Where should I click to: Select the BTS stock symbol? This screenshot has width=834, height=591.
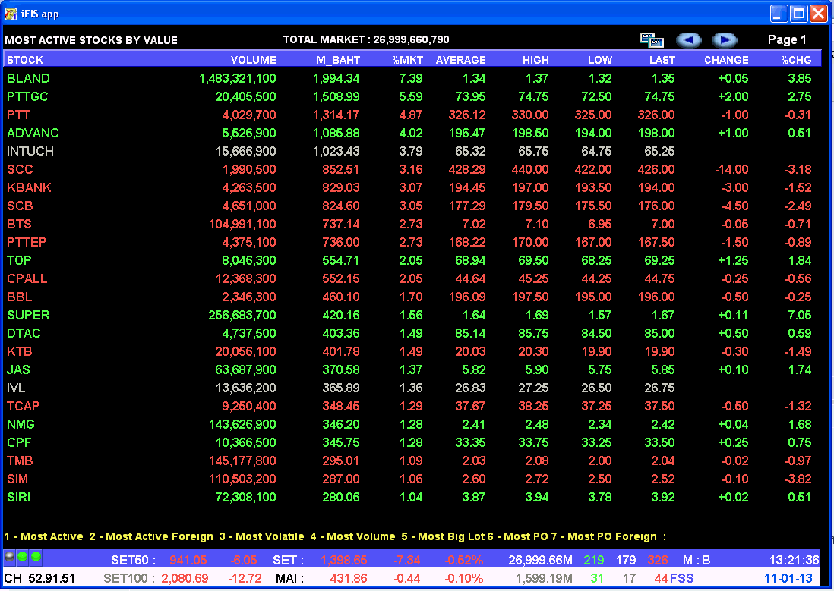(19, 224)
